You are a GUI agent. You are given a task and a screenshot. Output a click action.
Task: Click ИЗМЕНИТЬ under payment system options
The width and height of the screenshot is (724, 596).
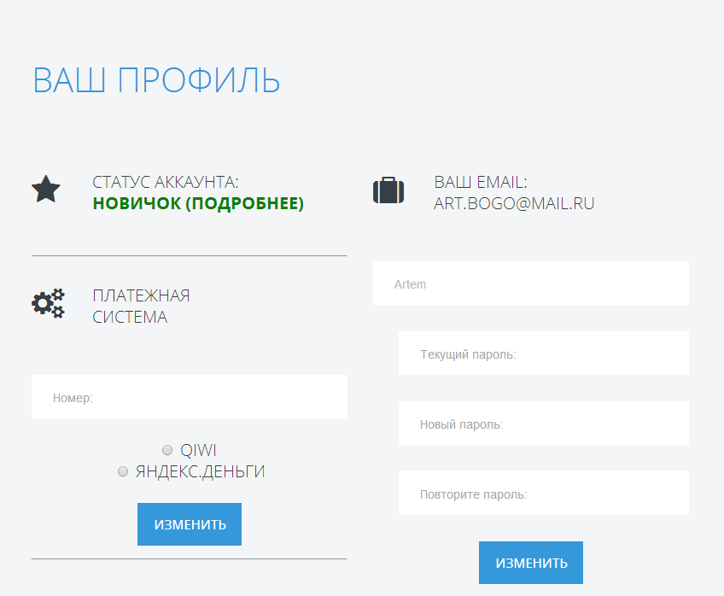(x=190, y=524)
